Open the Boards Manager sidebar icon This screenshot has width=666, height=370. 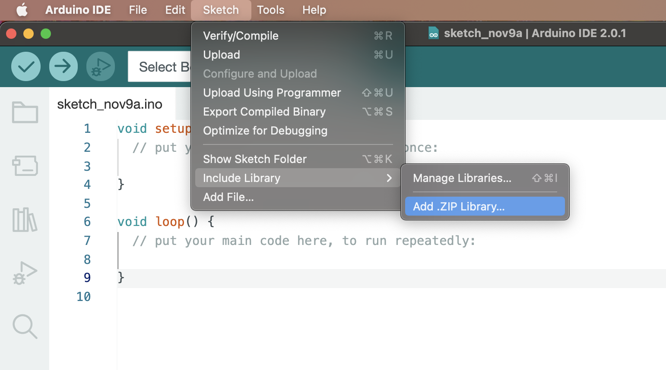[x=25, y=166]
